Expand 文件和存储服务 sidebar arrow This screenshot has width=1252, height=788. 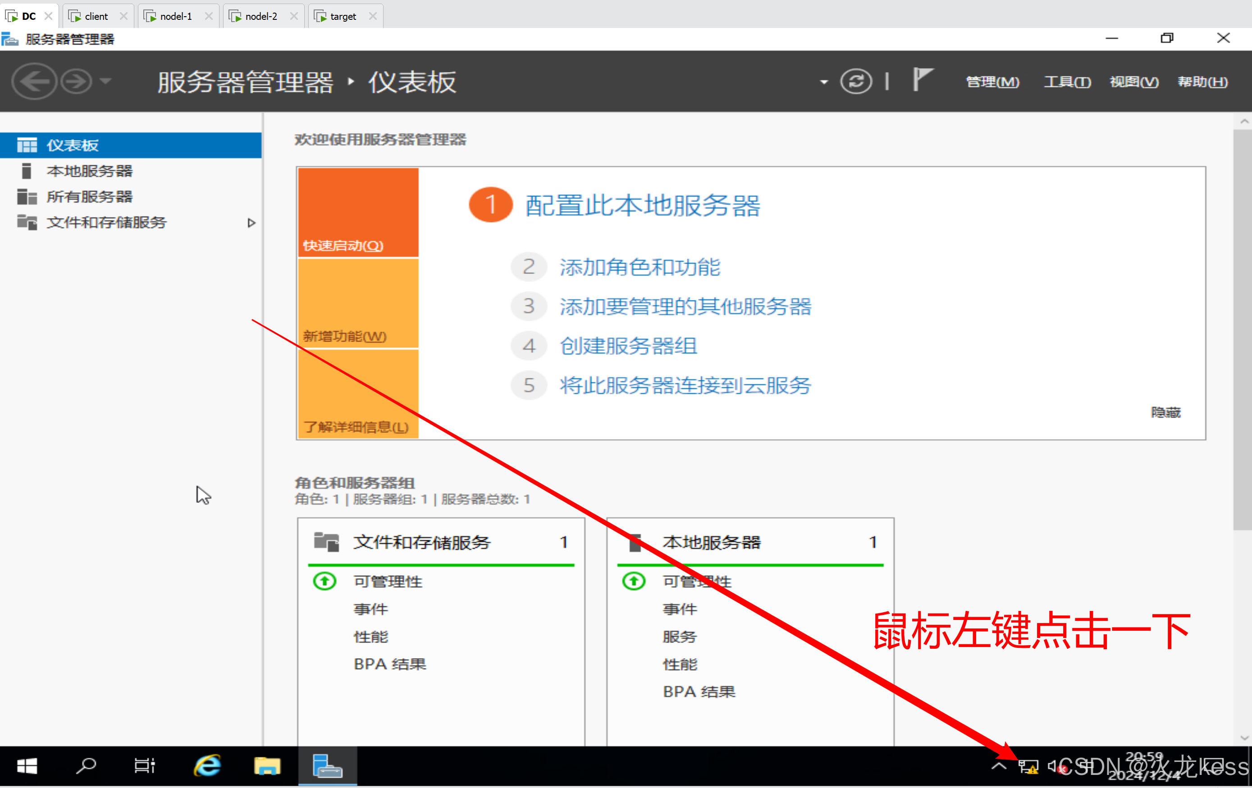tap(251, 223)
